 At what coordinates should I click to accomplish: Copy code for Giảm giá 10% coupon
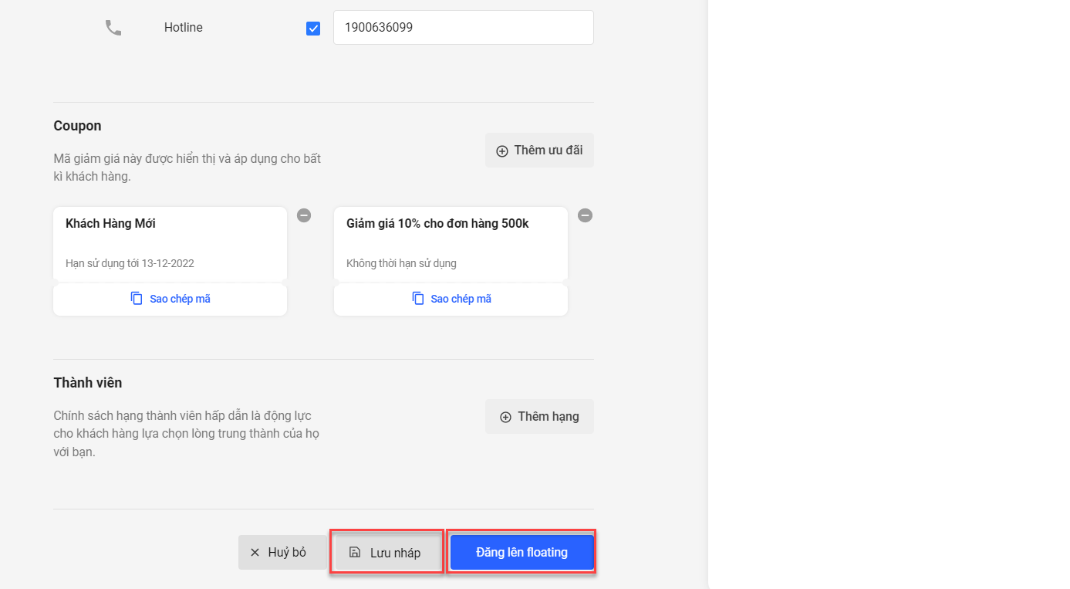click(451, 299)
